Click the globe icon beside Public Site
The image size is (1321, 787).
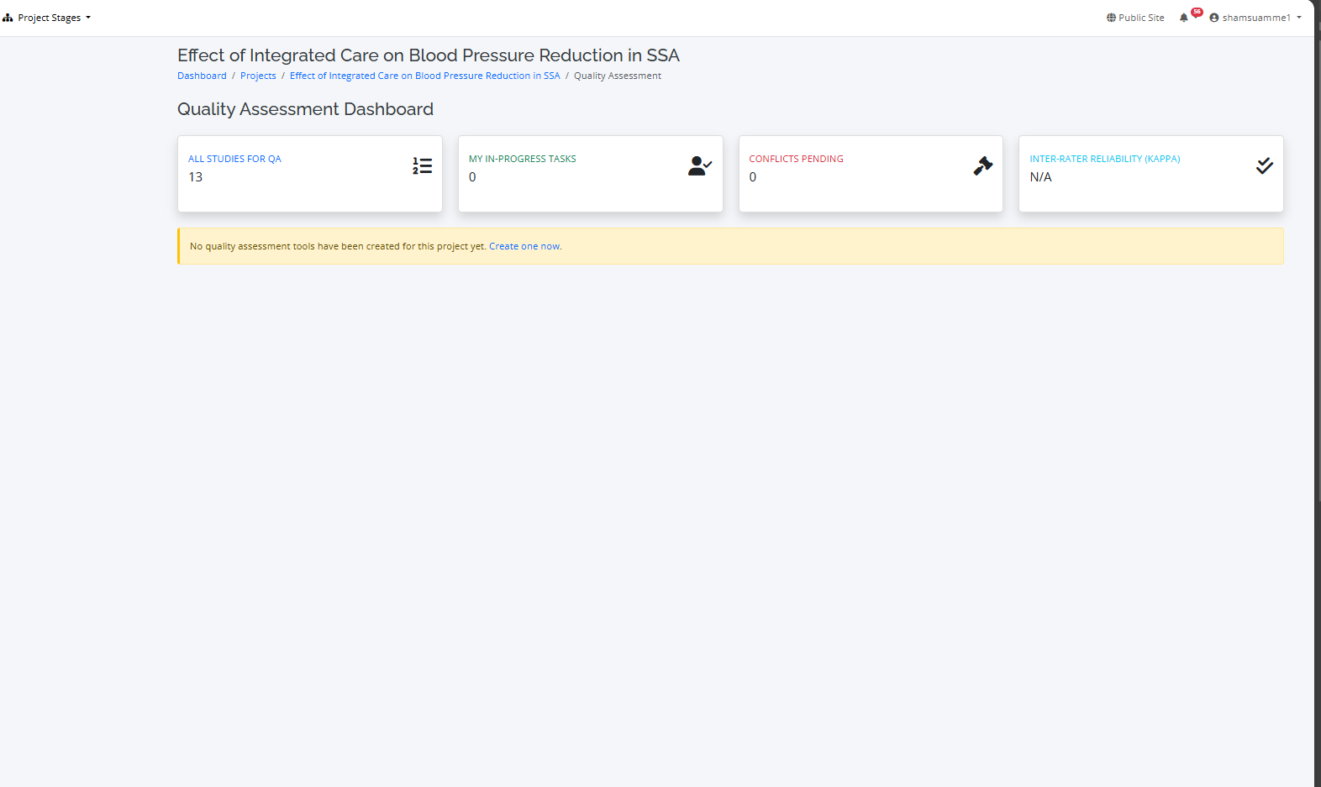(x=1111, y=18)
